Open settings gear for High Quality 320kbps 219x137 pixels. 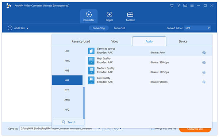click(204, 62)
